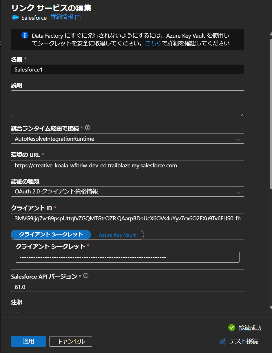Follow the こちら link in the banner
Viewport: 272px width, 353px height.
click(x=153, y=43)
